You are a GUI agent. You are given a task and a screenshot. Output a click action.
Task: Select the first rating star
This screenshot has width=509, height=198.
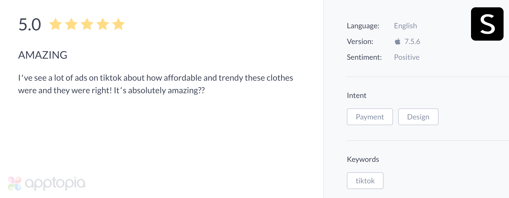coord(56,24)
